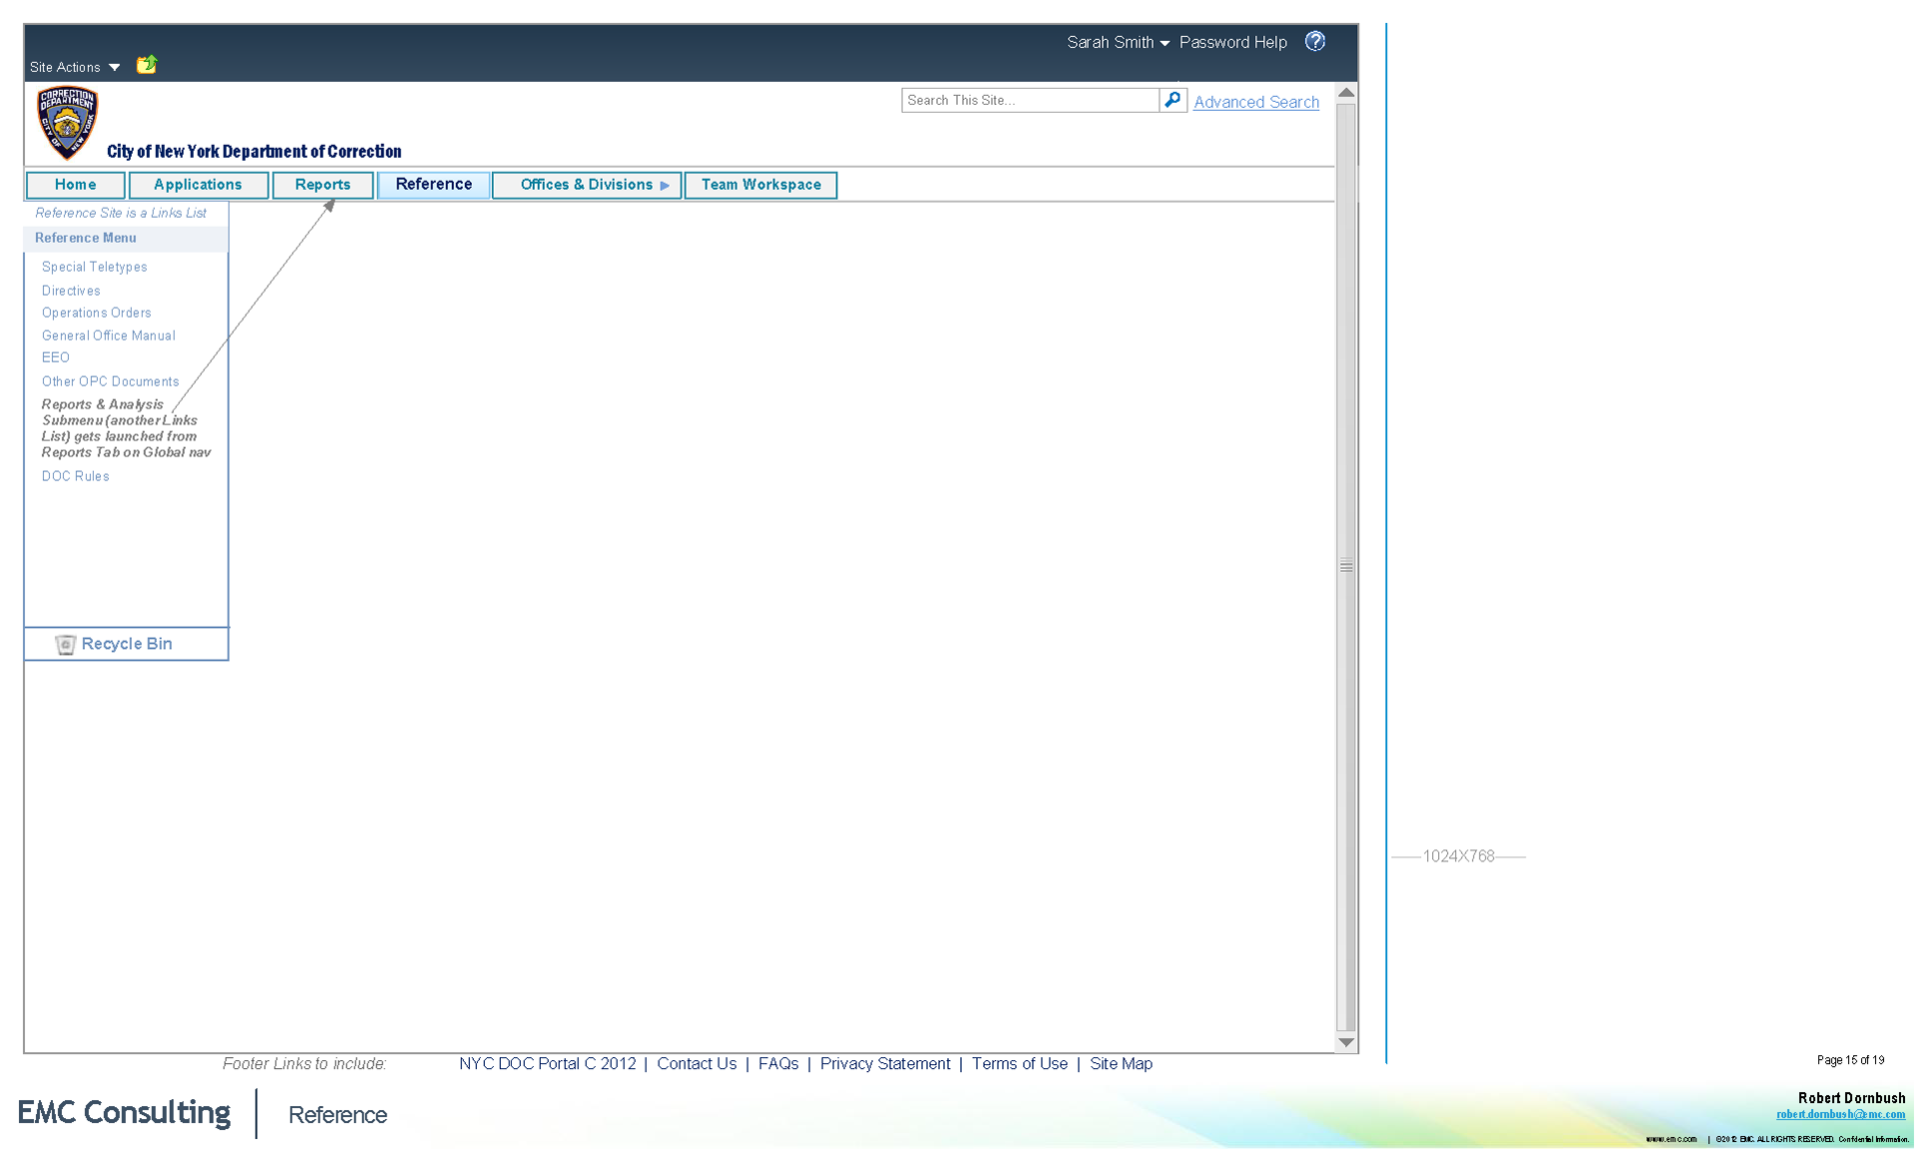Click the Recycle Bin icon
Screen dimensions: 1916x1150
point(65,645)
